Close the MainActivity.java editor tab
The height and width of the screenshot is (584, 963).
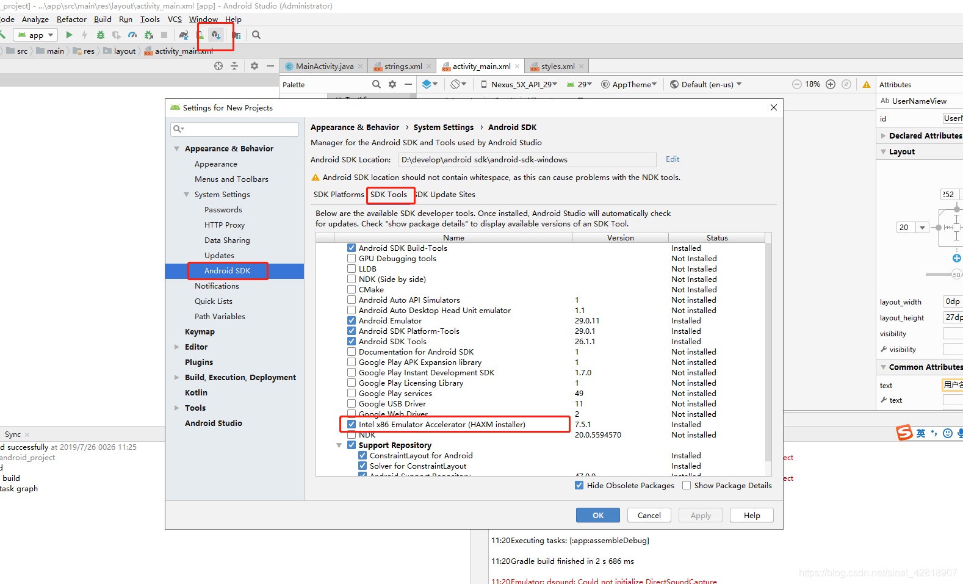(361, 66)
